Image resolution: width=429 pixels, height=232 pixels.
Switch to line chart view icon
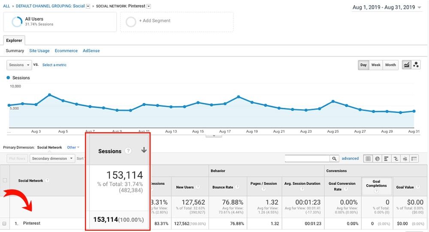pyautogui.click(x=406, y=65)
